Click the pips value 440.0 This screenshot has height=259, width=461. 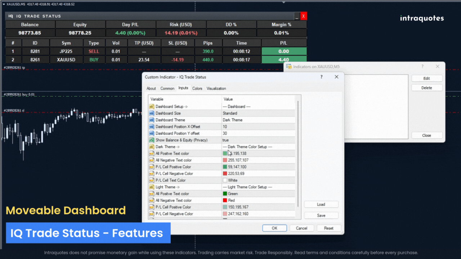(x=208, y=60)
